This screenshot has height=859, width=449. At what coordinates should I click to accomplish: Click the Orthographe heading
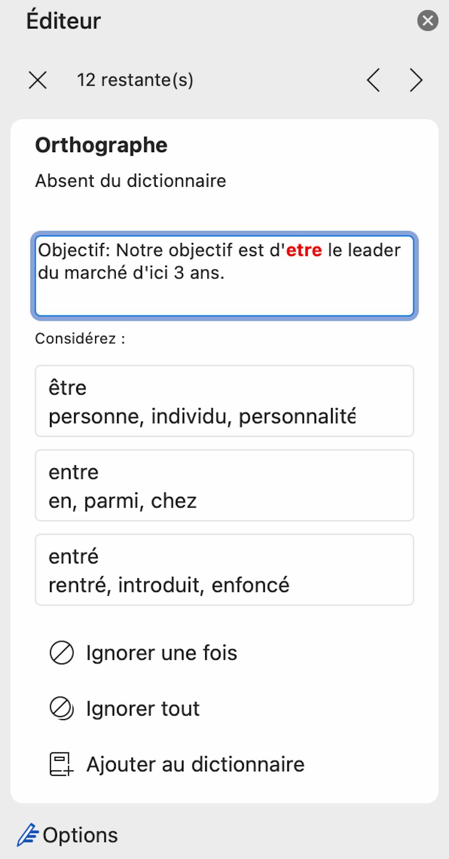pos(101,145)
